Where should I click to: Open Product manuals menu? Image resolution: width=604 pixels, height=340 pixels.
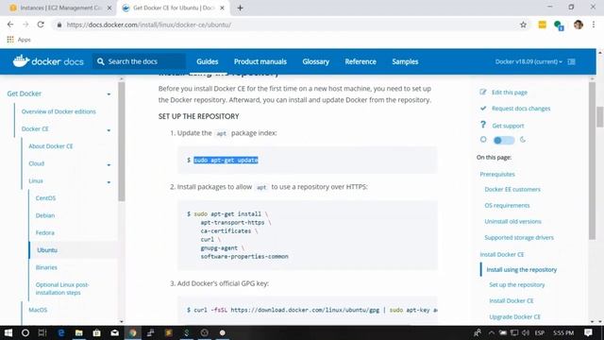[x=260, y=61]
